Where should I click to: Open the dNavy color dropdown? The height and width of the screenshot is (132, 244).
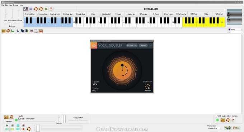coord(235,29)
